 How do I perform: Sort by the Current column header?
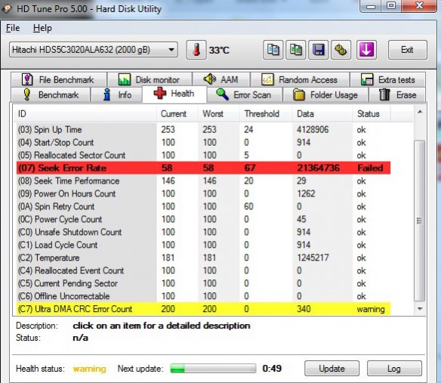tap(177, 113)
